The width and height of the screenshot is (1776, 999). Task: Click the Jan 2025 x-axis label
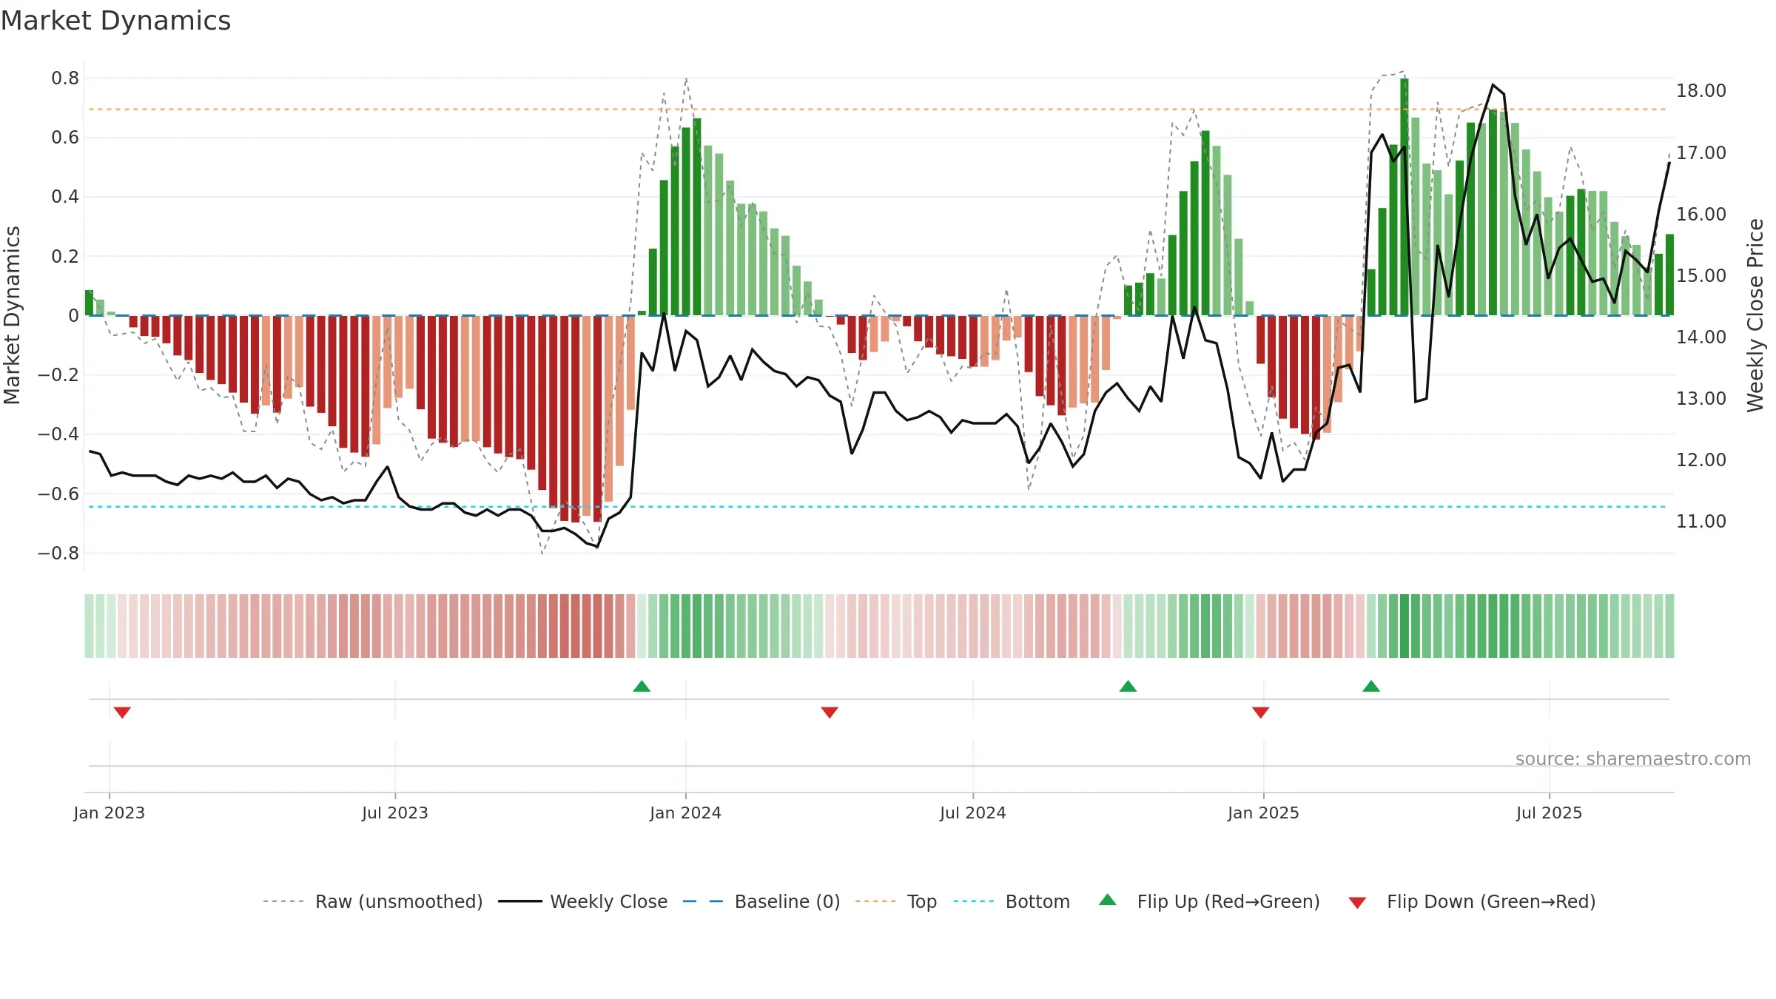click(1264, 813)
